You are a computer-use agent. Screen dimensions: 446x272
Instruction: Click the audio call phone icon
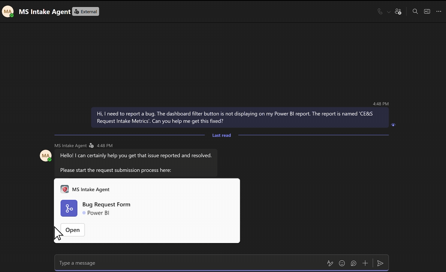380,11
